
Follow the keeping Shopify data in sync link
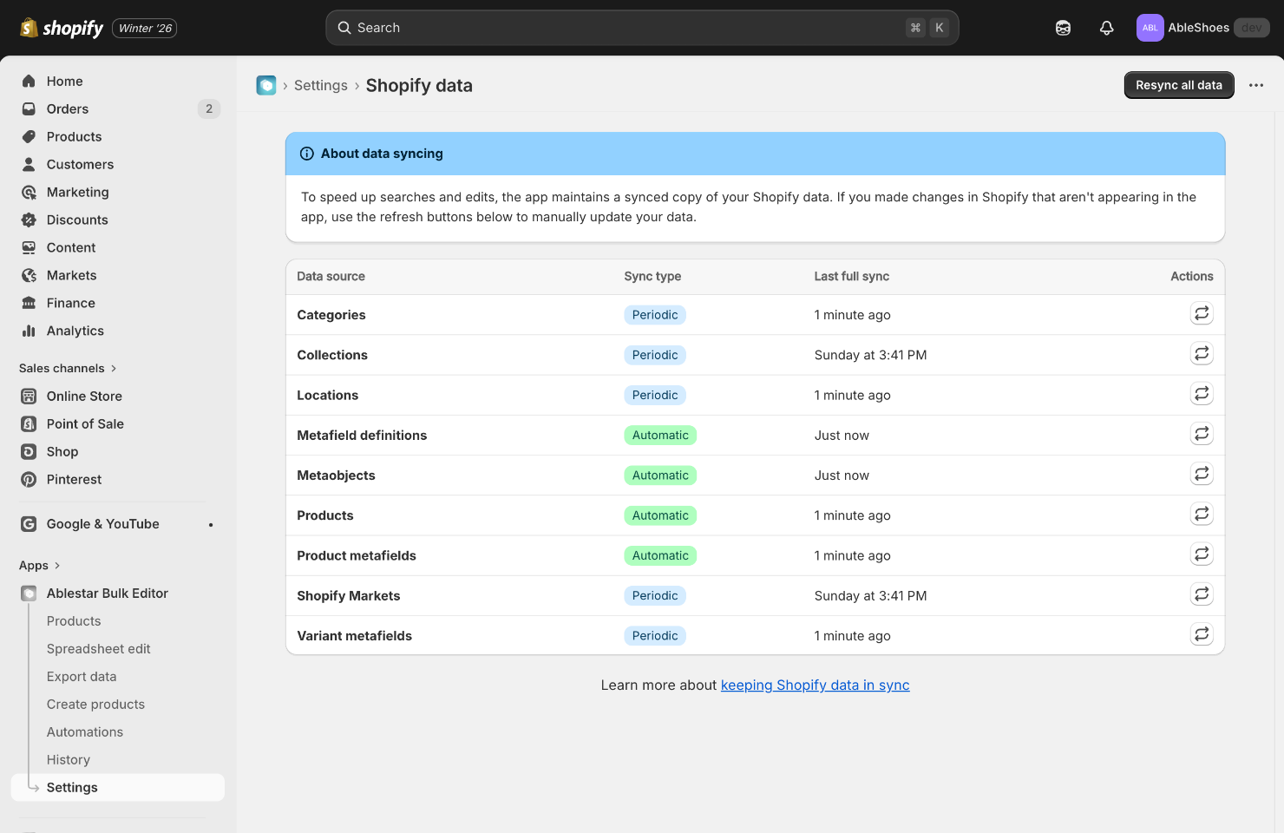point(815,685)
